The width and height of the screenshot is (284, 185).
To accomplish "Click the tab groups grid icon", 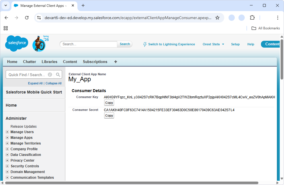I will [6, 28].
